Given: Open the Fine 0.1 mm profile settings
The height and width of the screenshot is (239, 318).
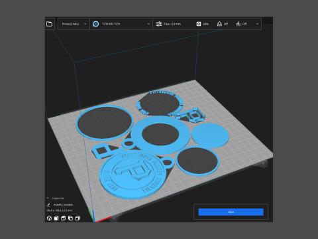Looking at the screenshot, I should [172, 24].
